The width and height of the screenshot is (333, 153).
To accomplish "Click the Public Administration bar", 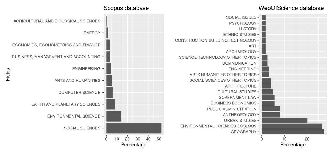I will [271, 109].
